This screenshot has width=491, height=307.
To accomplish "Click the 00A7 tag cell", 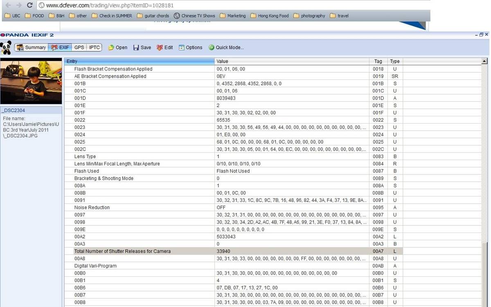I will click(x=378, y=251).
